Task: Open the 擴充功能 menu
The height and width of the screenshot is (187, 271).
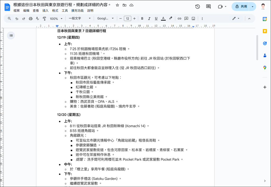Action: [x=78, y=11]
